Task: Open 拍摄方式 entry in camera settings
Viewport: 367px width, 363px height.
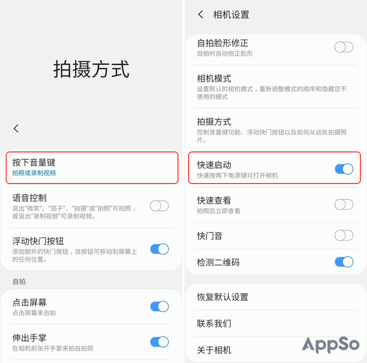Action: point(275,130)
